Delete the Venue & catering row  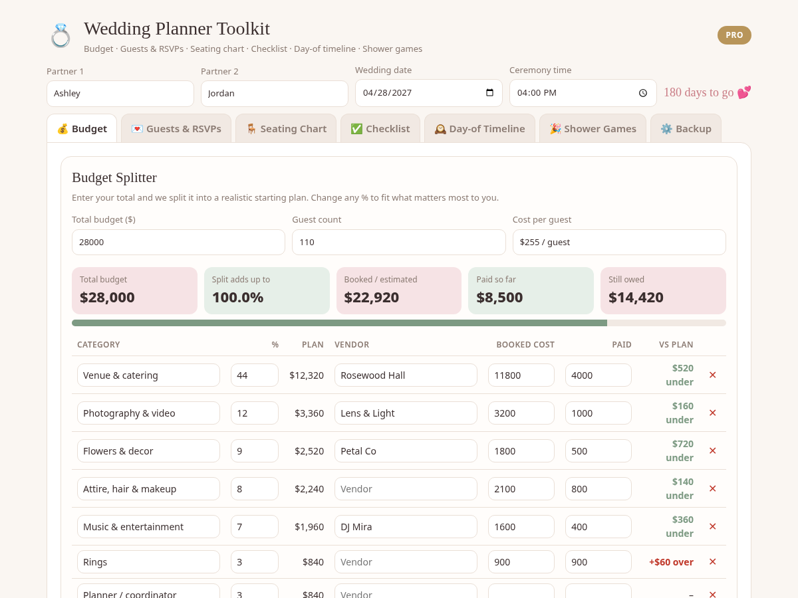coord(712,375)
